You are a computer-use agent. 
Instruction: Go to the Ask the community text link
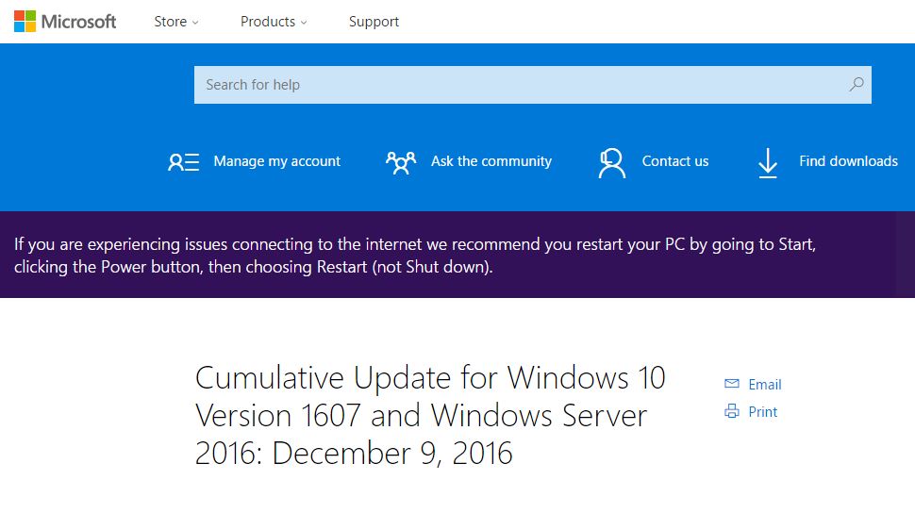(491, 161)
